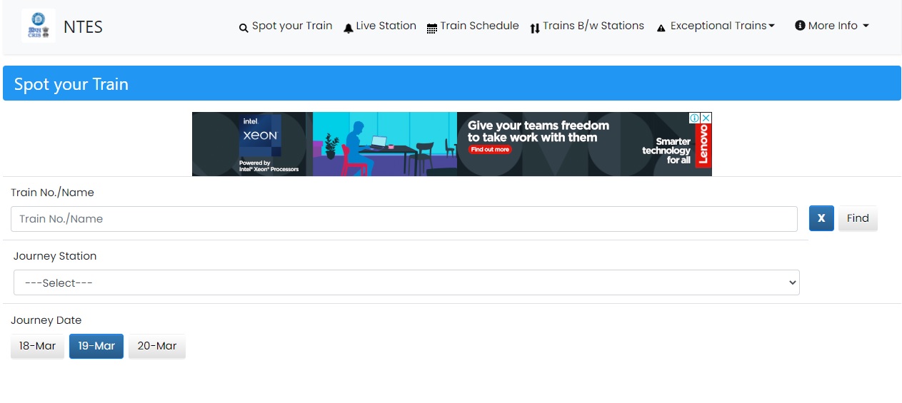Screen dimensions: 902x403
Task: Click the AdChoices info icon on banner
Action: point(694,118)
